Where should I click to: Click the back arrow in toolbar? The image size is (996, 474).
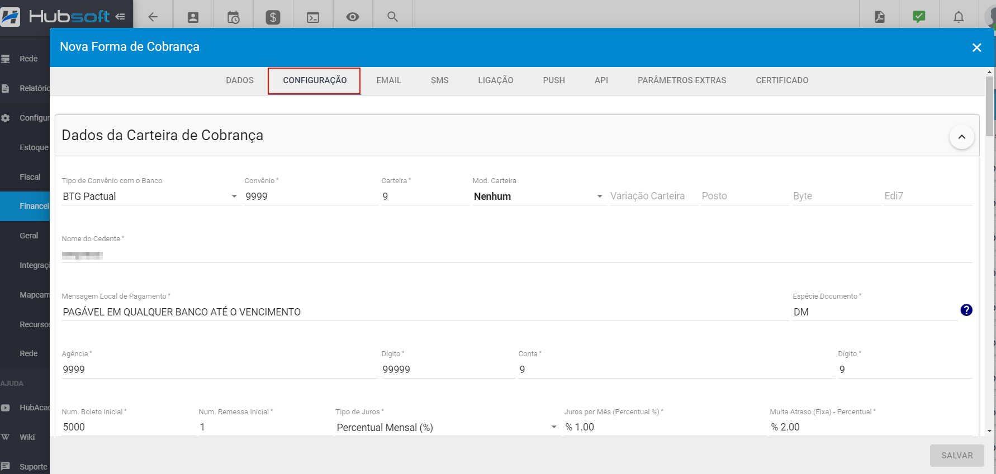pyautogui.click(x=153, y=17)
